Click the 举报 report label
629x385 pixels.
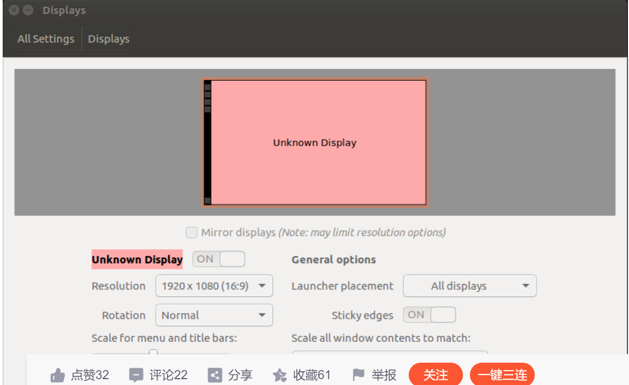[x=384, y=375]
